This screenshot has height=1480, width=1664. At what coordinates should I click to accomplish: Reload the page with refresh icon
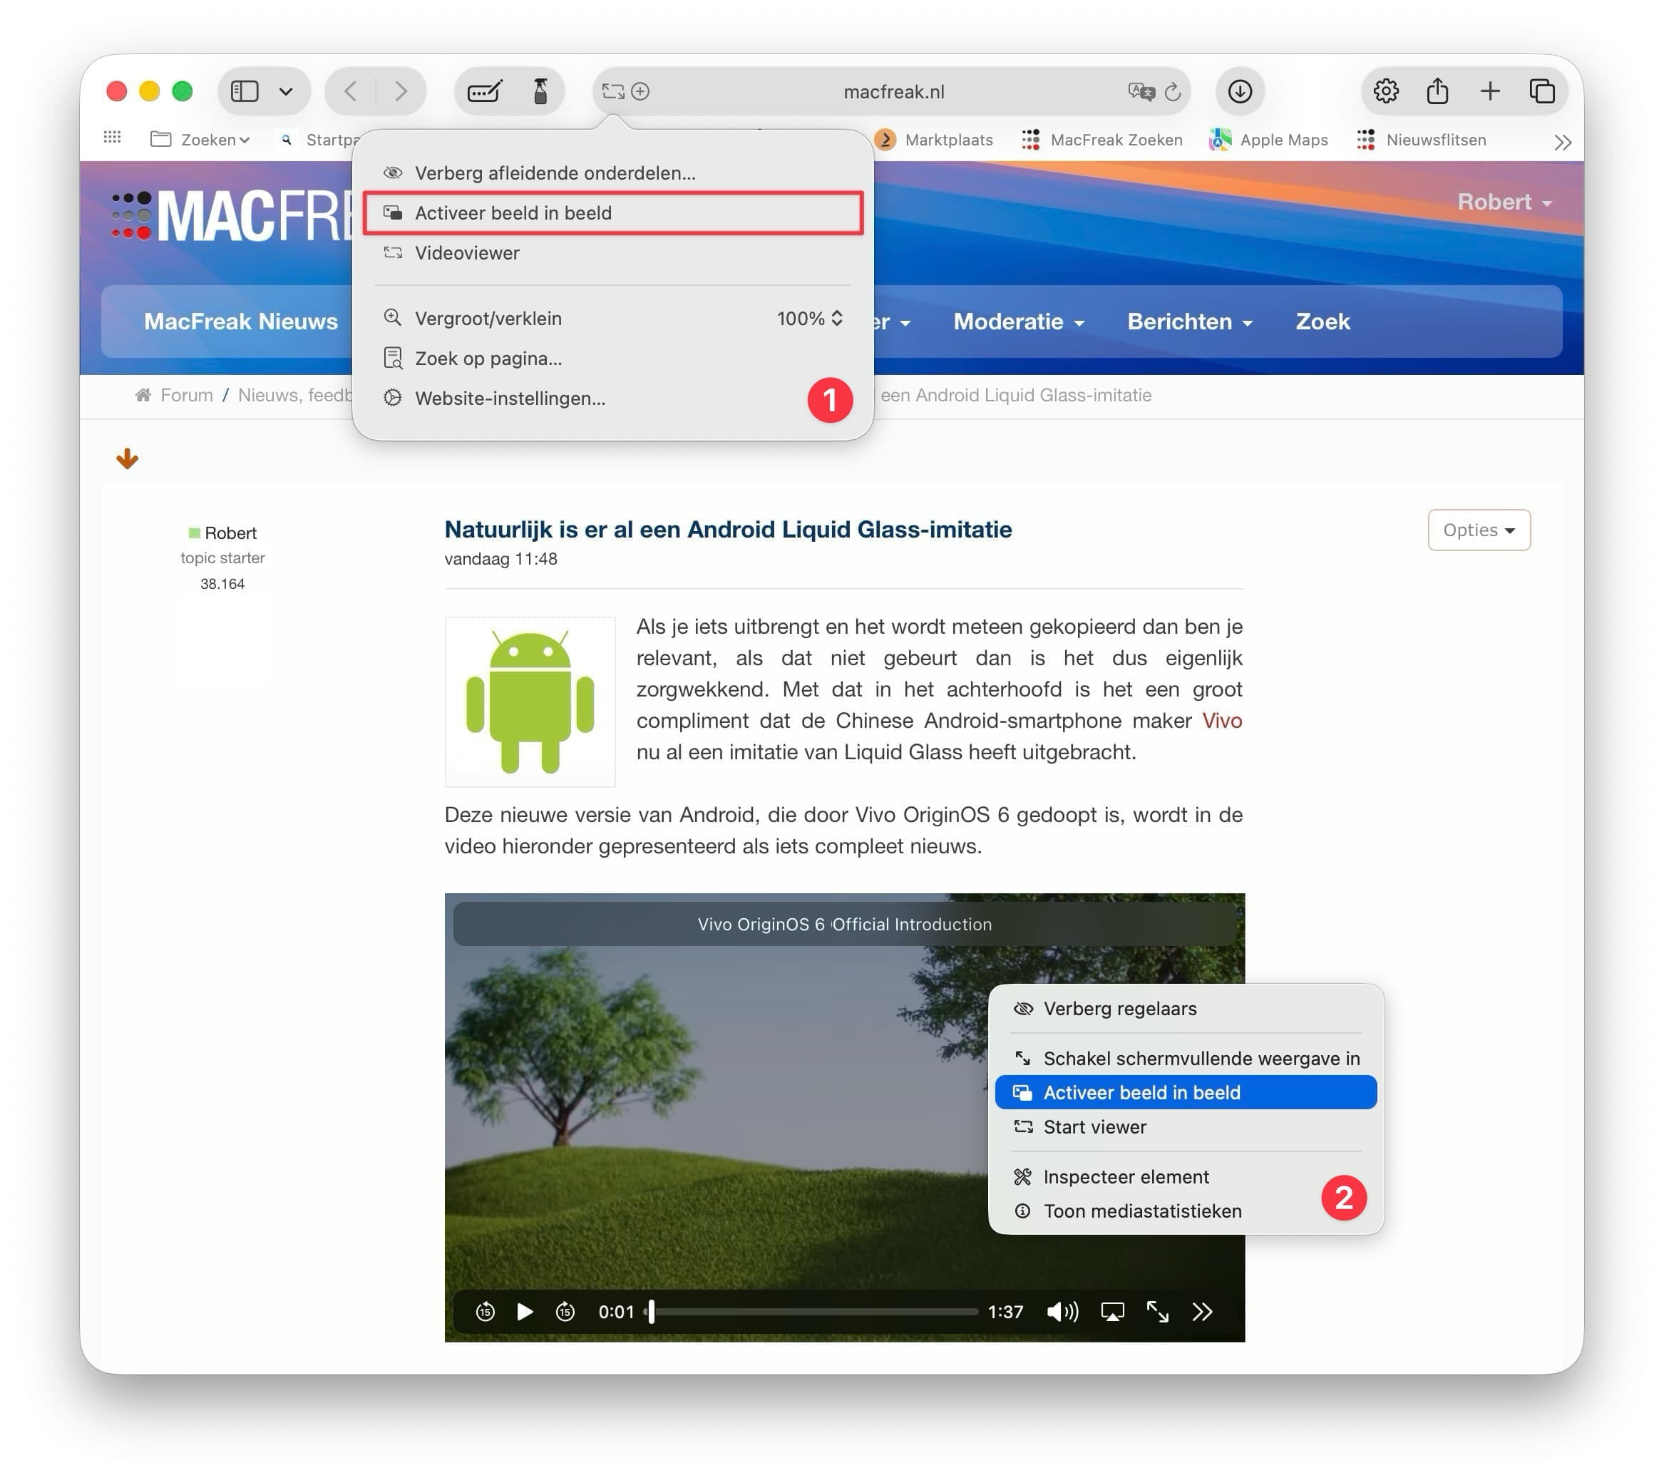1172,91
